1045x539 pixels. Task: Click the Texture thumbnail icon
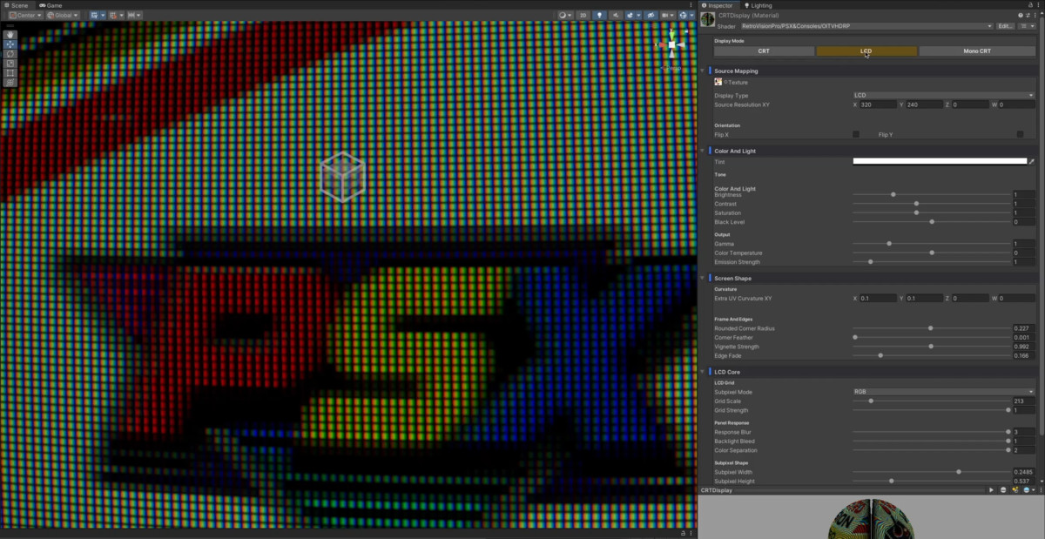[718, 82]
